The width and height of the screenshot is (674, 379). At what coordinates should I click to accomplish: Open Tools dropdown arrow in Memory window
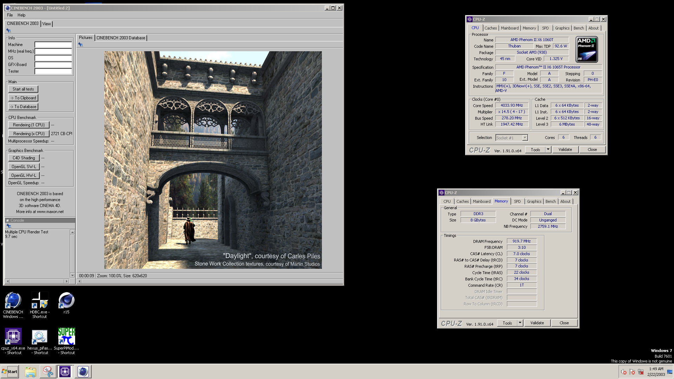tap(520, 323)
